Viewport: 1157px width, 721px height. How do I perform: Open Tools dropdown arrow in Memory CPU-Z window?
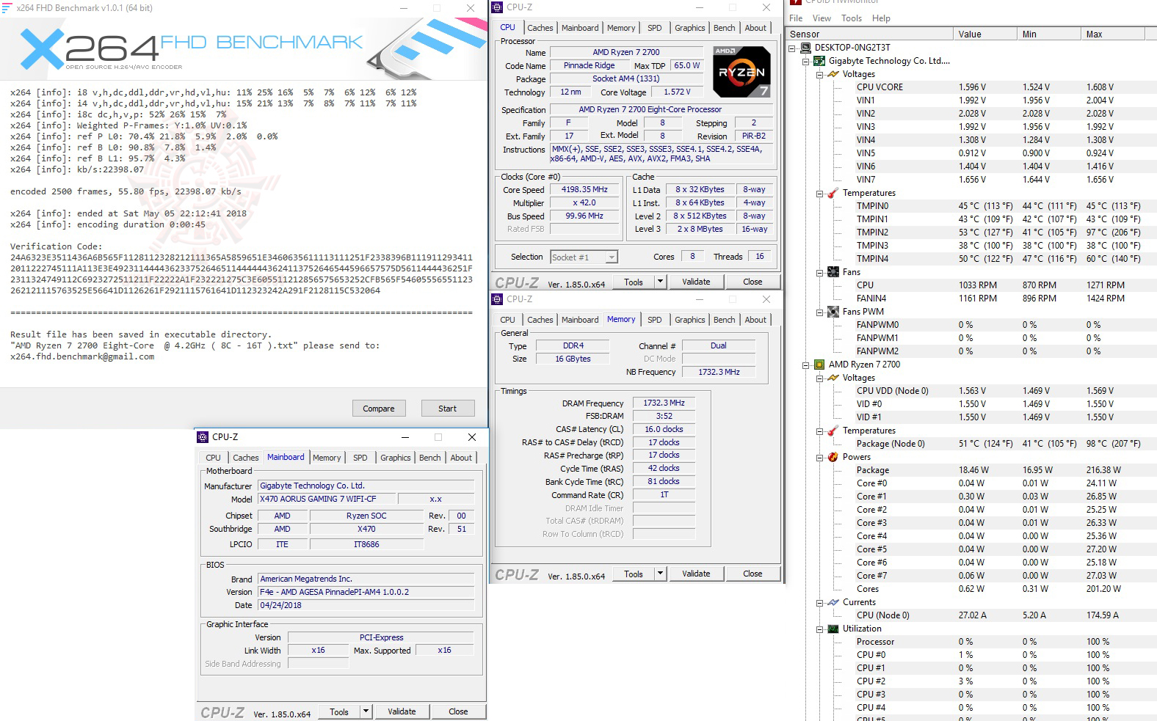660,574
